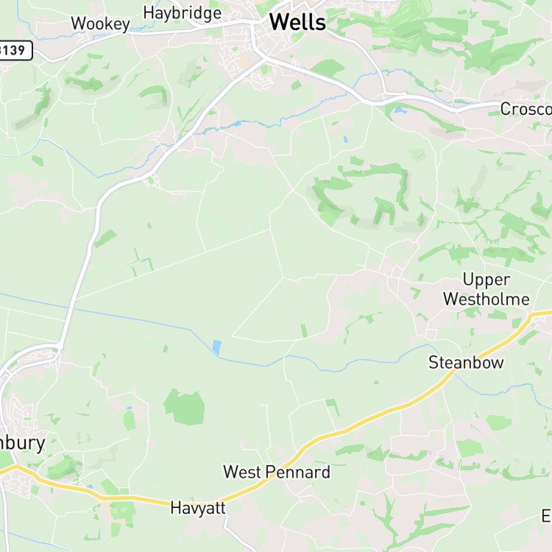This screenshot has height=552, width=552.
Task: Click the small blue lake near Croscombe road
Action: pyautogui.click(x=400, y=110)
